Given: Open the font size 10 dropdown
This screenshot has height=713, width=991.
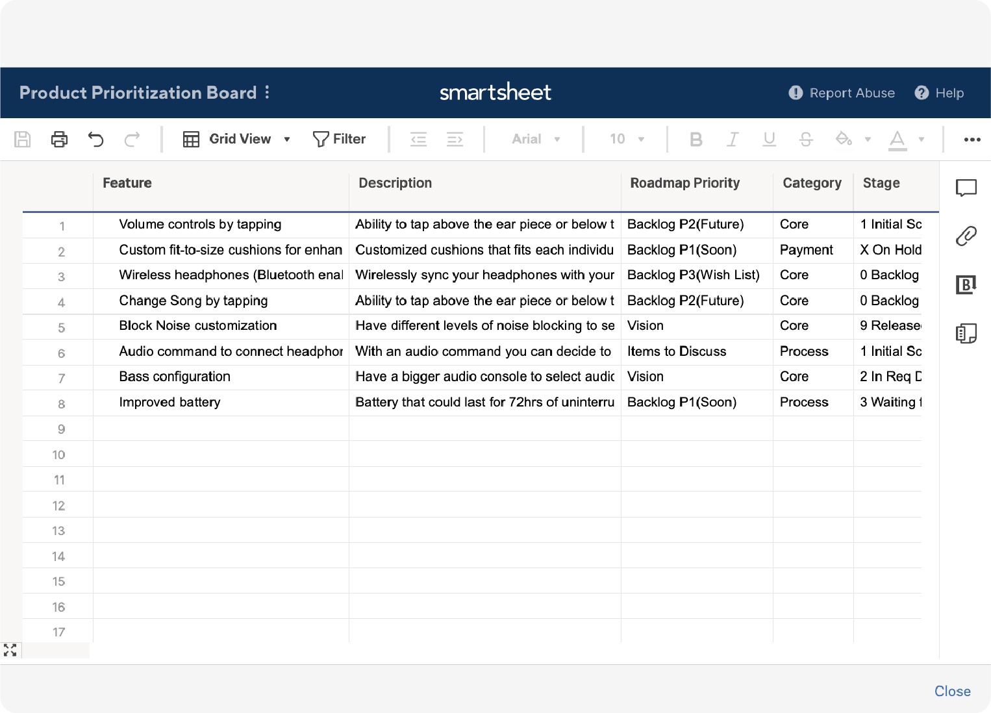Looking at the screenshot, I should click(627, 139).
